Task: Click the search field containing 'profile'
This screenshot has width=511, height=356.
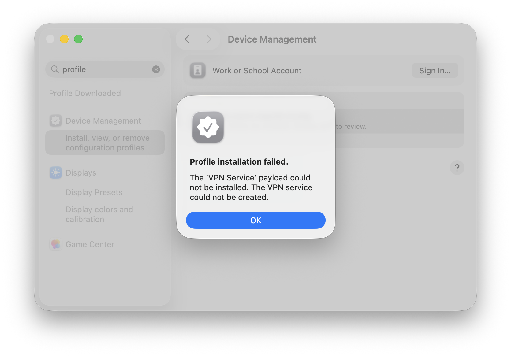Action: [x=104, y=69]
